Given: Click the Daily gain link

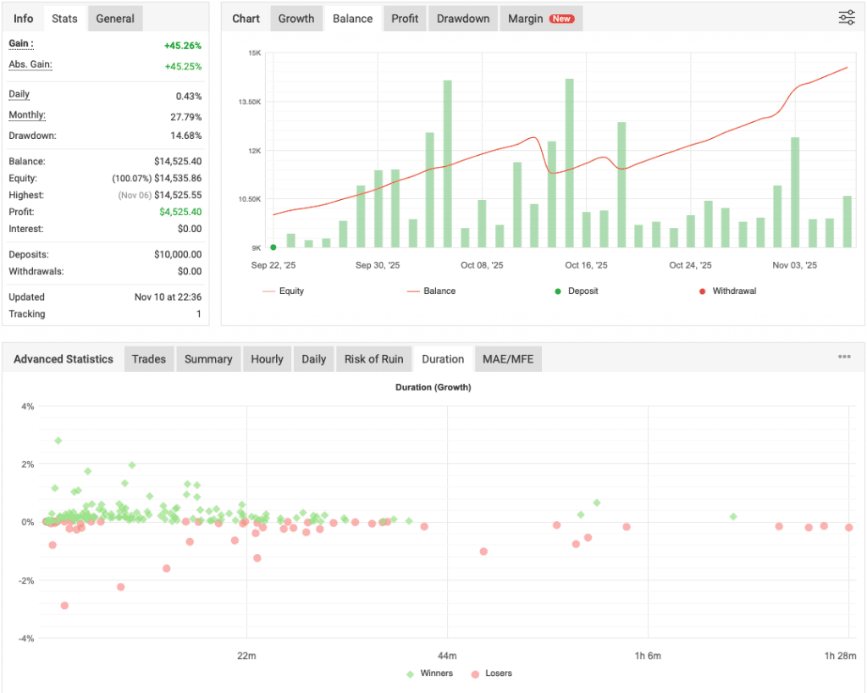Looking at the screenshot, I should 19,94.
